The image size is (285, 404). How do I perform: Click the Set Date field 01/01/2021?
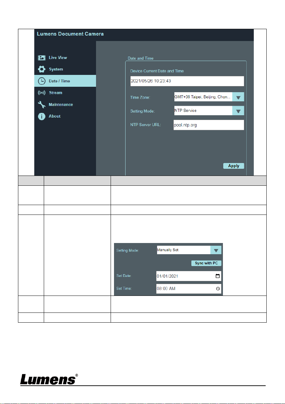click(189, 276)
